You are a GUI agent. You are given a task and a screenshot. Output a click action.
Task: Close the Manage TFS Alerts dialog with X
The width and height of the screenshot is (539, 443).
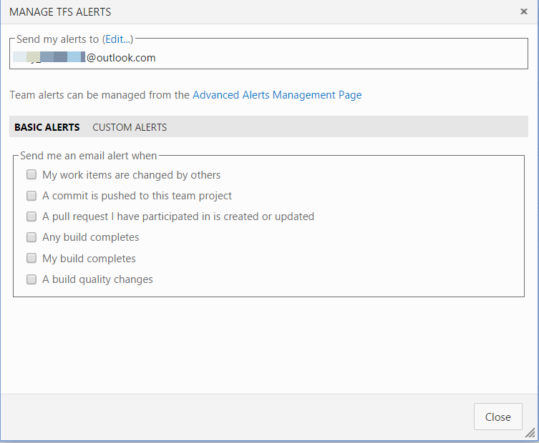524,11
